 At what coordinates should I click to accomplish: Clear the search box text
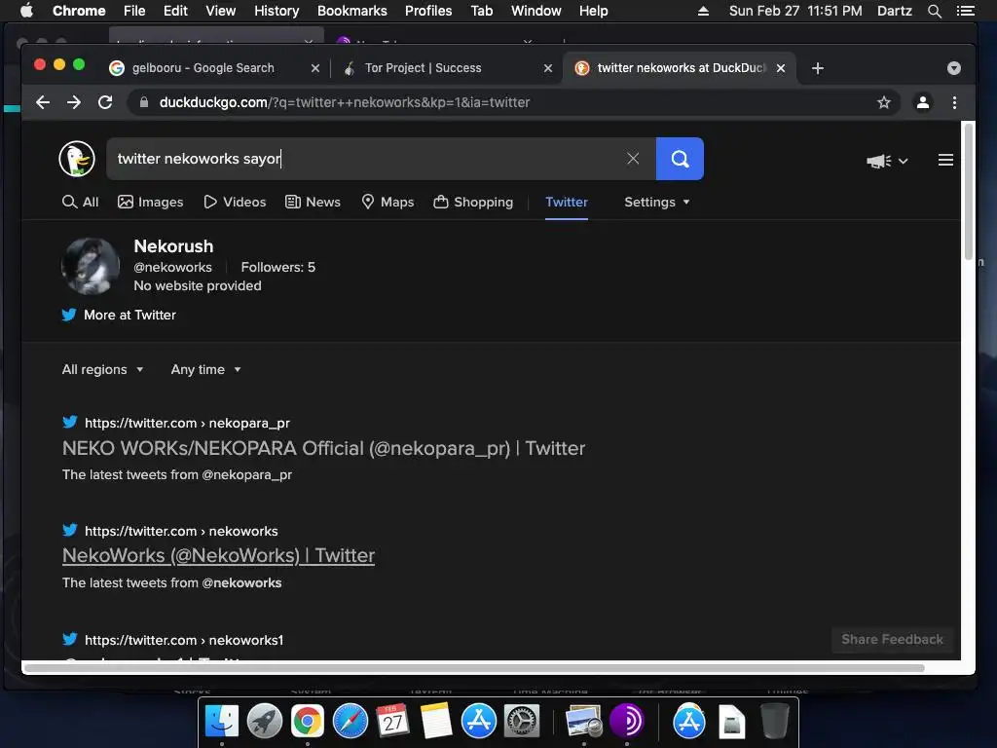pos(633,159)
